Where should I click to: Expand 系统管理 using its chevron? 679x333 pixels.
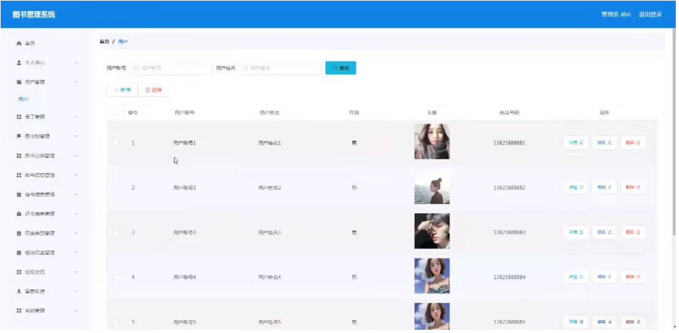coord(76,311)
